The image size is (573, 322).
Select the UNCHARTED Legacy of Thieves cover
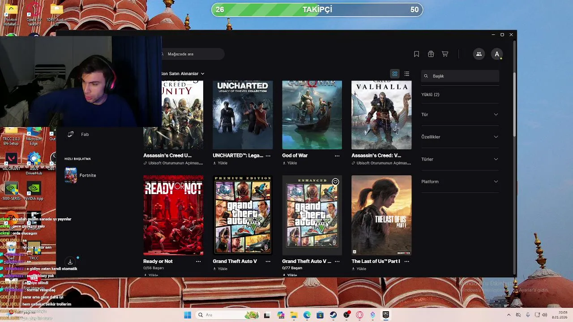(243, 115)
